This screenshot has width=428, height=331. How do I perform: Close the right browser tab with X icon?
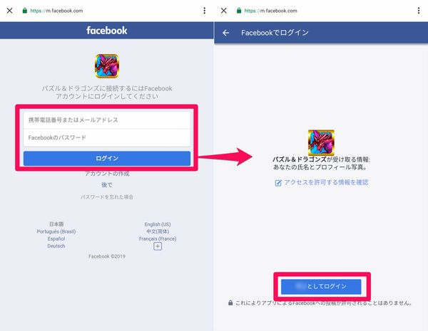[x=224, y=11]
